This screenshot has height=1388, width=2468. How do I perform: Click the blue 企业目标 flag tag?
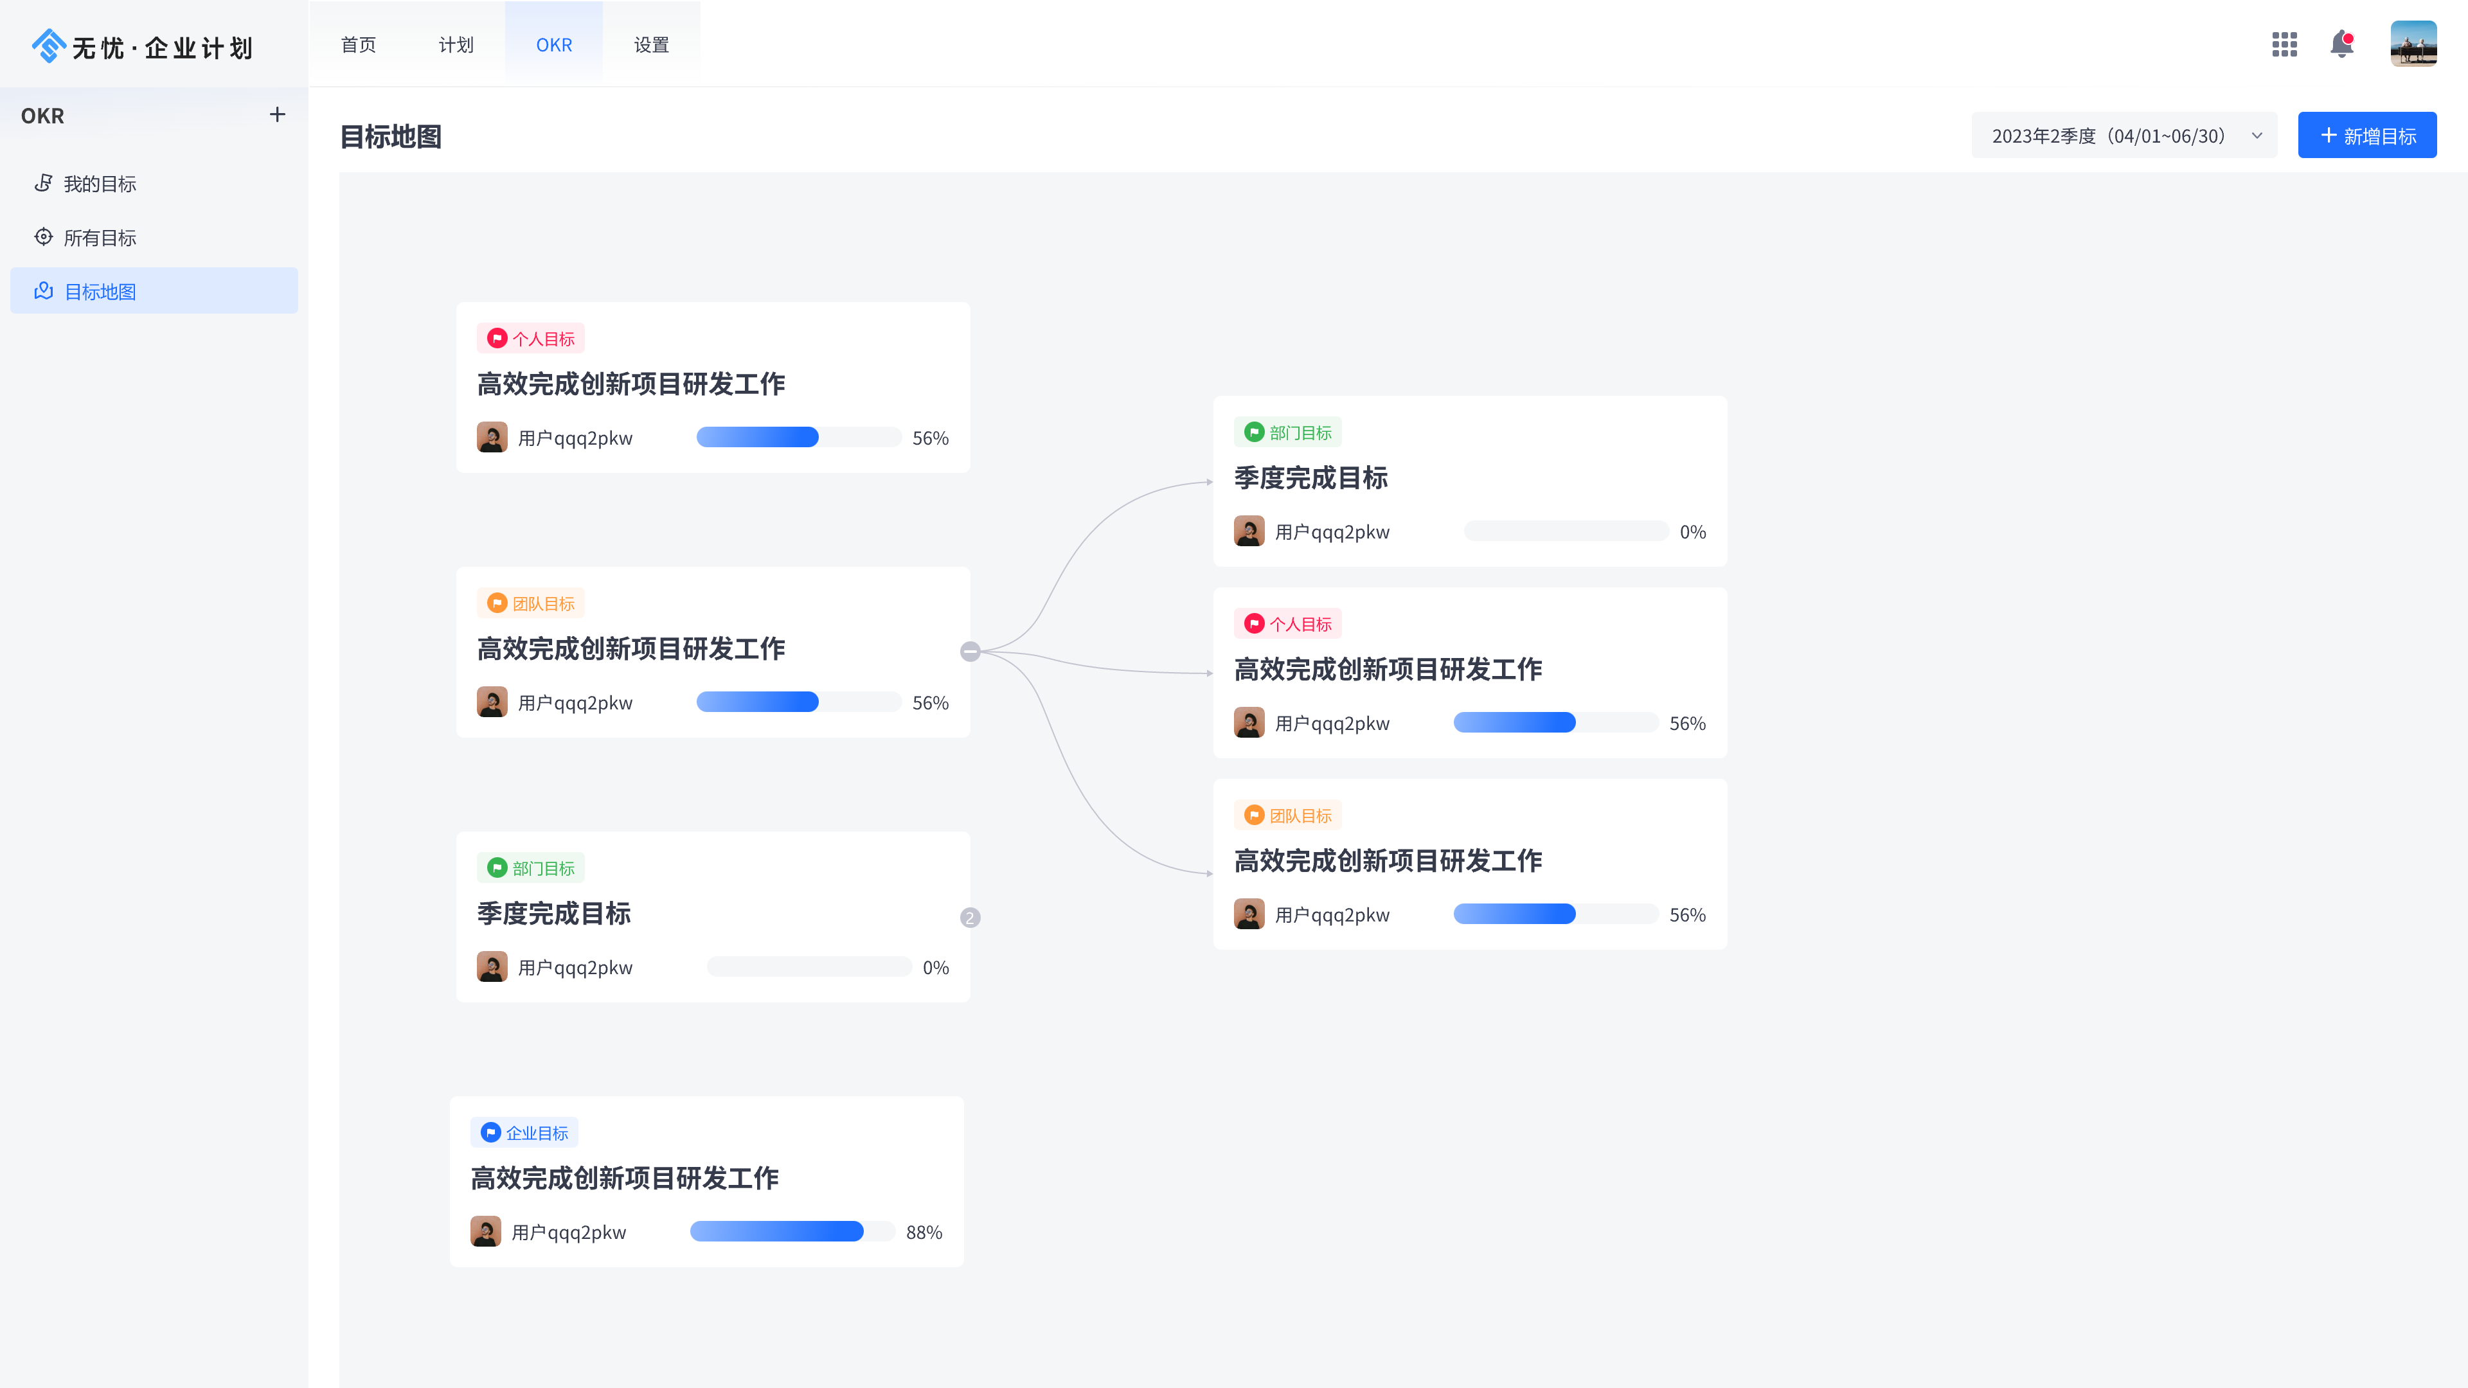coord(524,1132)
